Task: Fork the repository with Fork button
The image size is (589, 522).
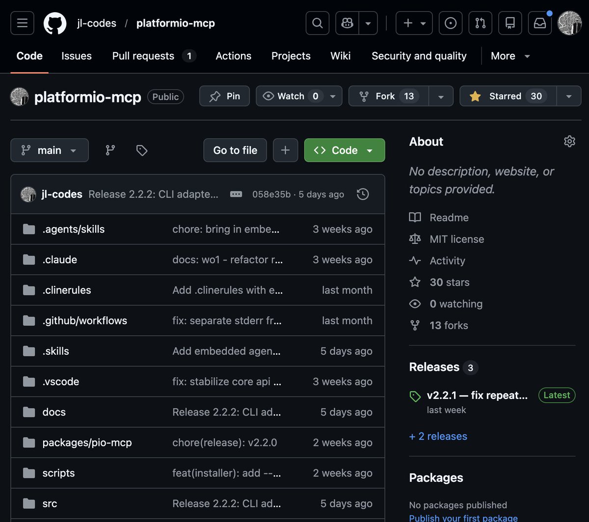Action: (389, 96)
